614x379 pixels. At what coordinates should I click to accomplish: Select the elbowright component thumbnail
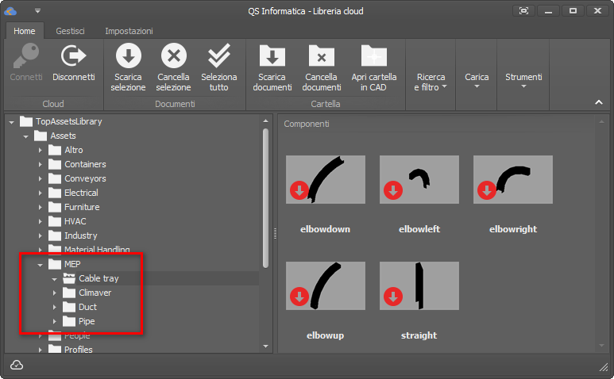coord(513,179)
